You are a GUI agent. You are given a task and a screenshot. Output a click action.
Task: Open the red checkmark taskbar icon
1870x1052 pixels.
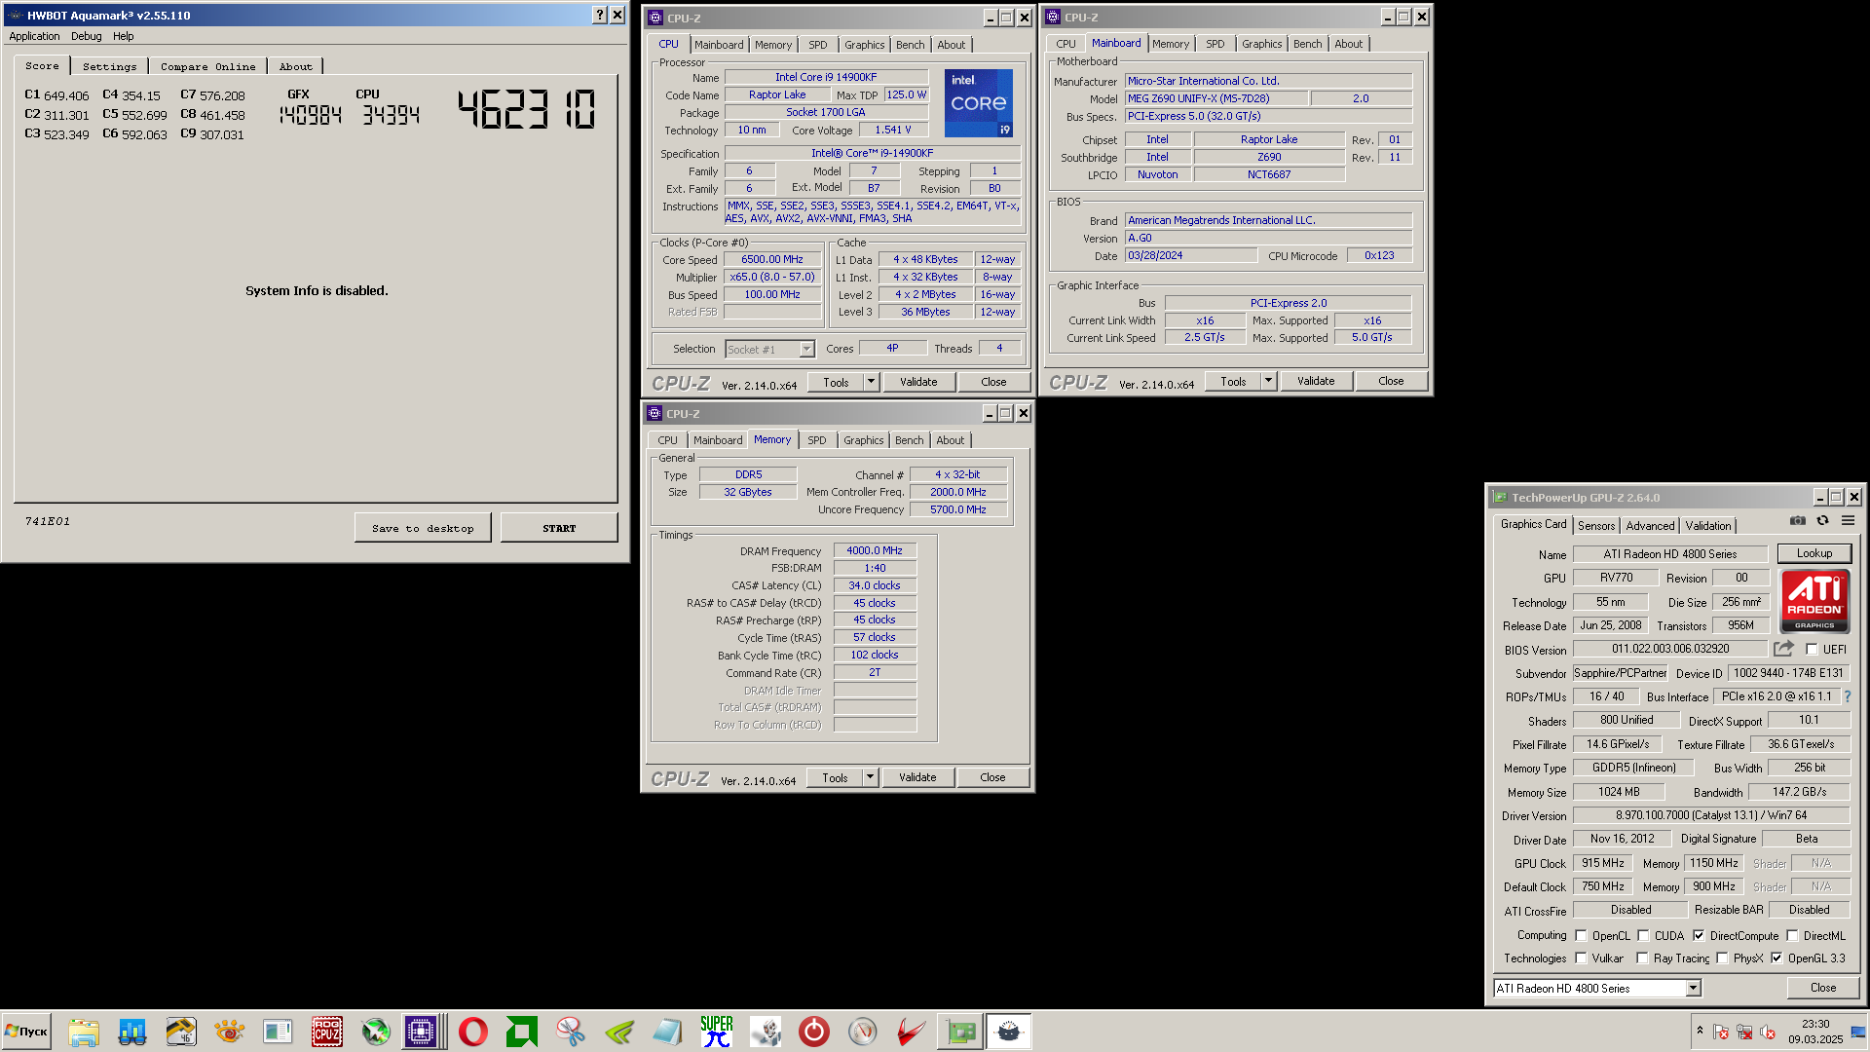[912, 1032]
